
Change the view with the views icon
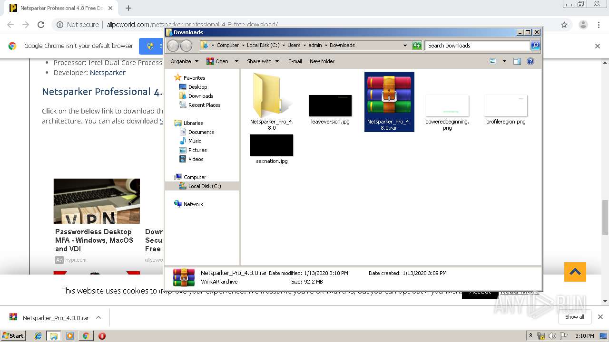(493, 61)
